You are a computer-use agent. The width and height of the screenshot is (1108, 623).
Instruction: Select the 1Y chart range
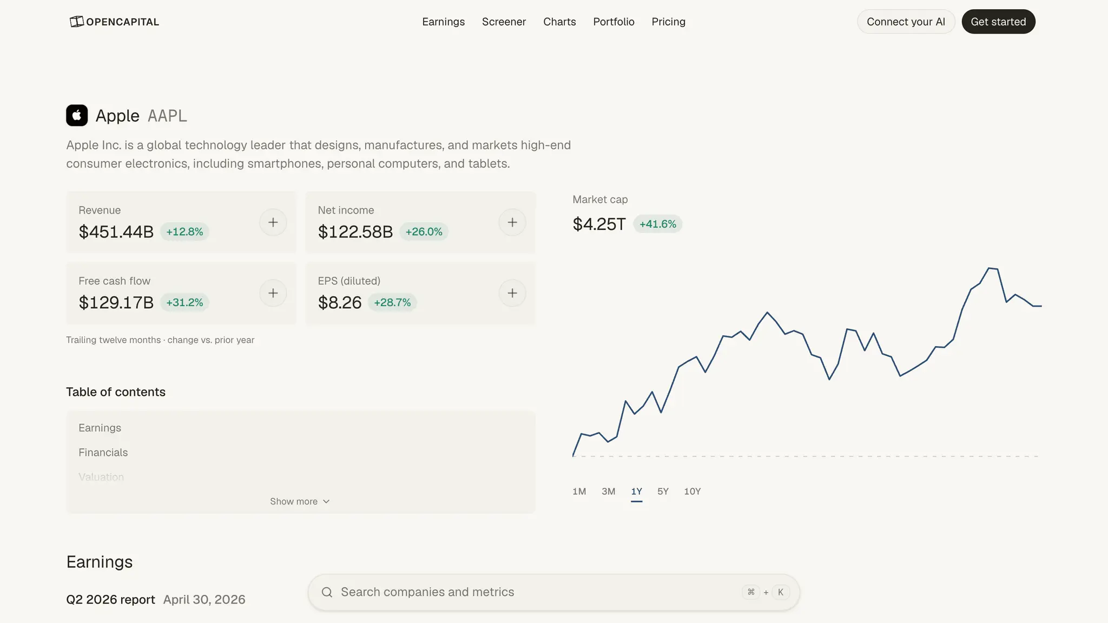click(x=636, y=492)
